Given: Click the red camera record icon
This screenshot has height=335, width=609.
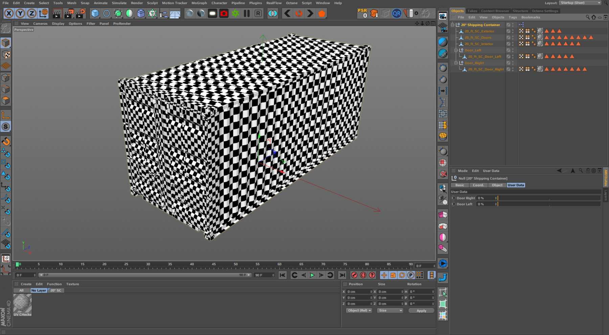Looking at the screenshot, I should click(x=224, y=14).
